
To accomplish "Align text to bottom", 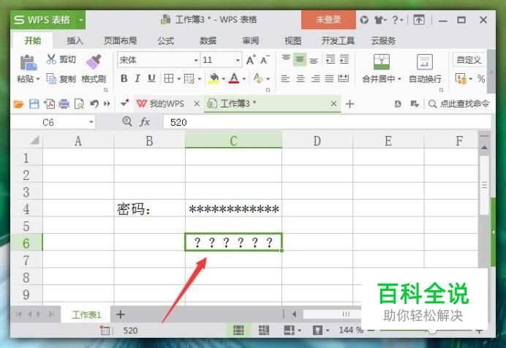I will point(314,60).
